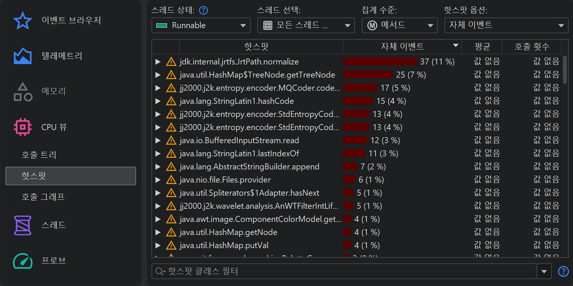Switch to 호출 그래프 view
The width and height of the screenshot is (573, 286).
(x=43, y=197)
